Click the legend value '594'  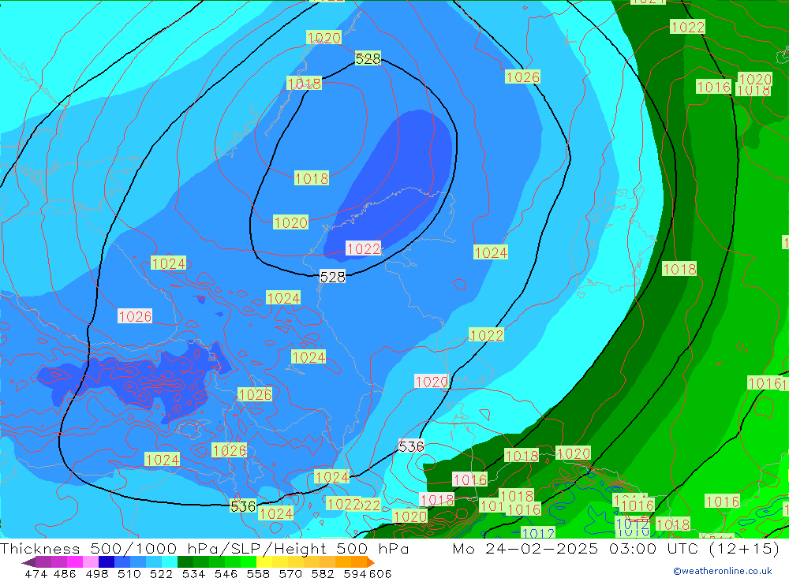[x=355, y=573]
